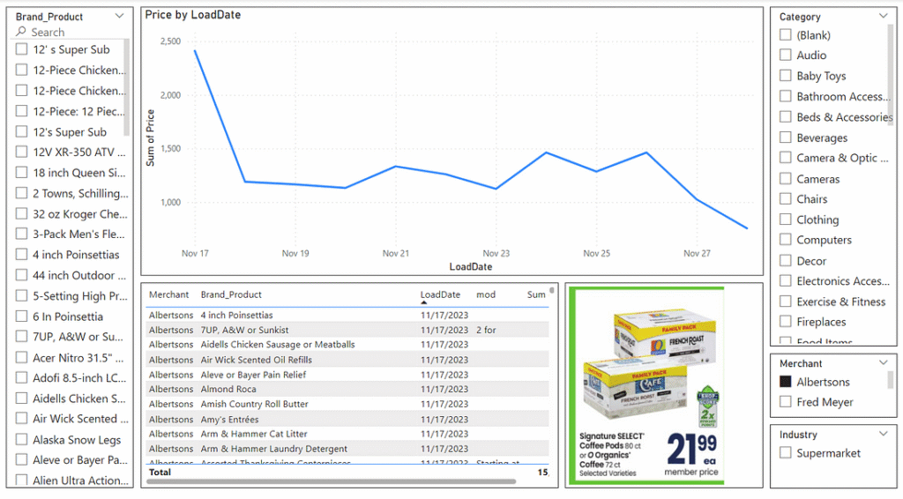Select the Almond Roca table row

[x=347, y=389]
